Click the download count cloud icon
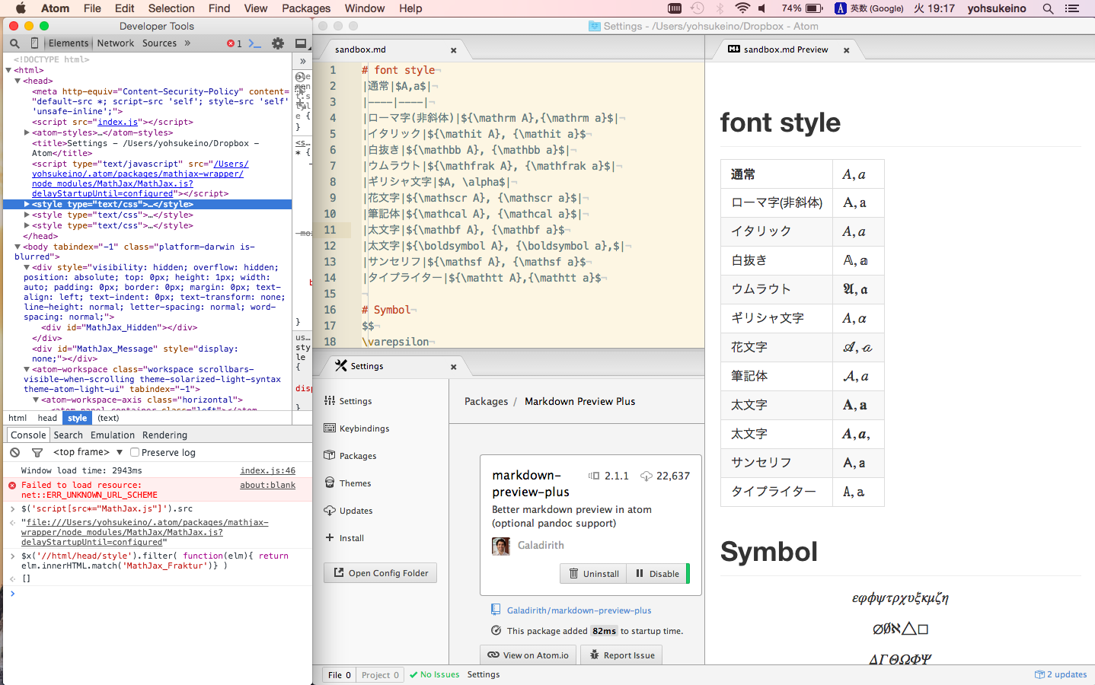1095x685 pixels. (646, 476)
